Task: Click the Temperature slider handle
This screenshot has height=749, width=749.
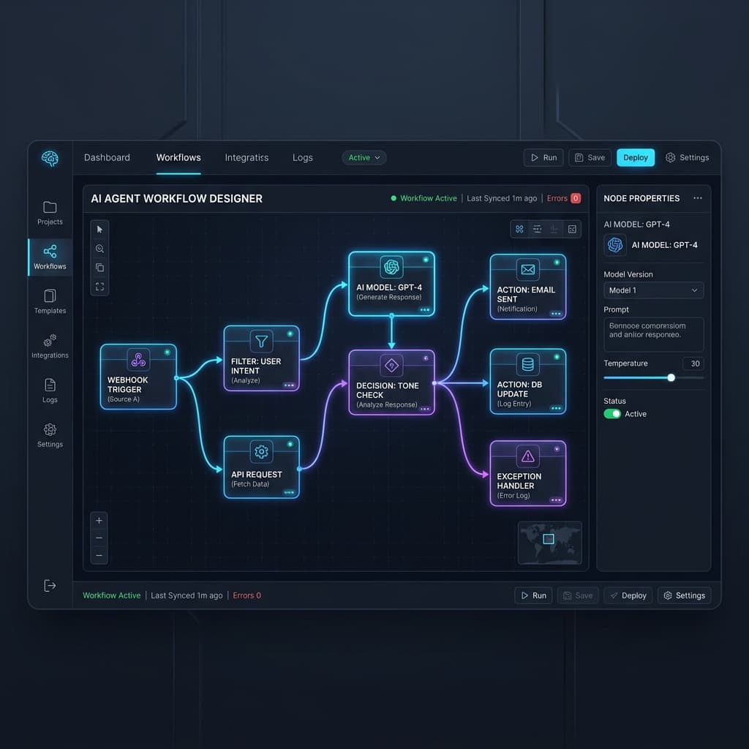Action: pyautogui.click(x=671, y=378)
